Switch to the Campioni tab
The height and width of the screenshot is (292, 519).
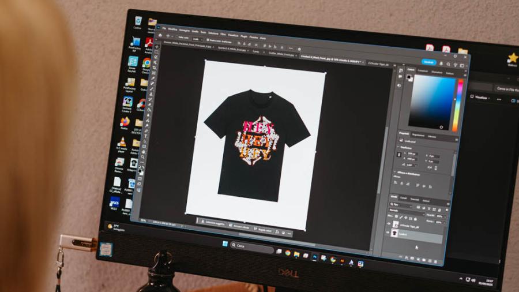coord(423,71)
